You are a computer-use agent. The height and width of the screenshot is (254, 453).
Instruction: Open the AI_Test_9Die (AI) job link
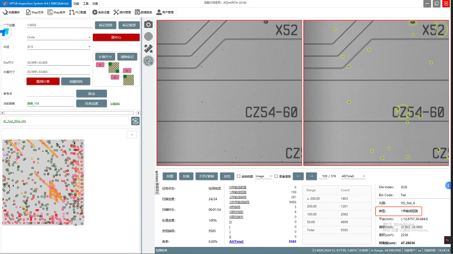point(15,121)
